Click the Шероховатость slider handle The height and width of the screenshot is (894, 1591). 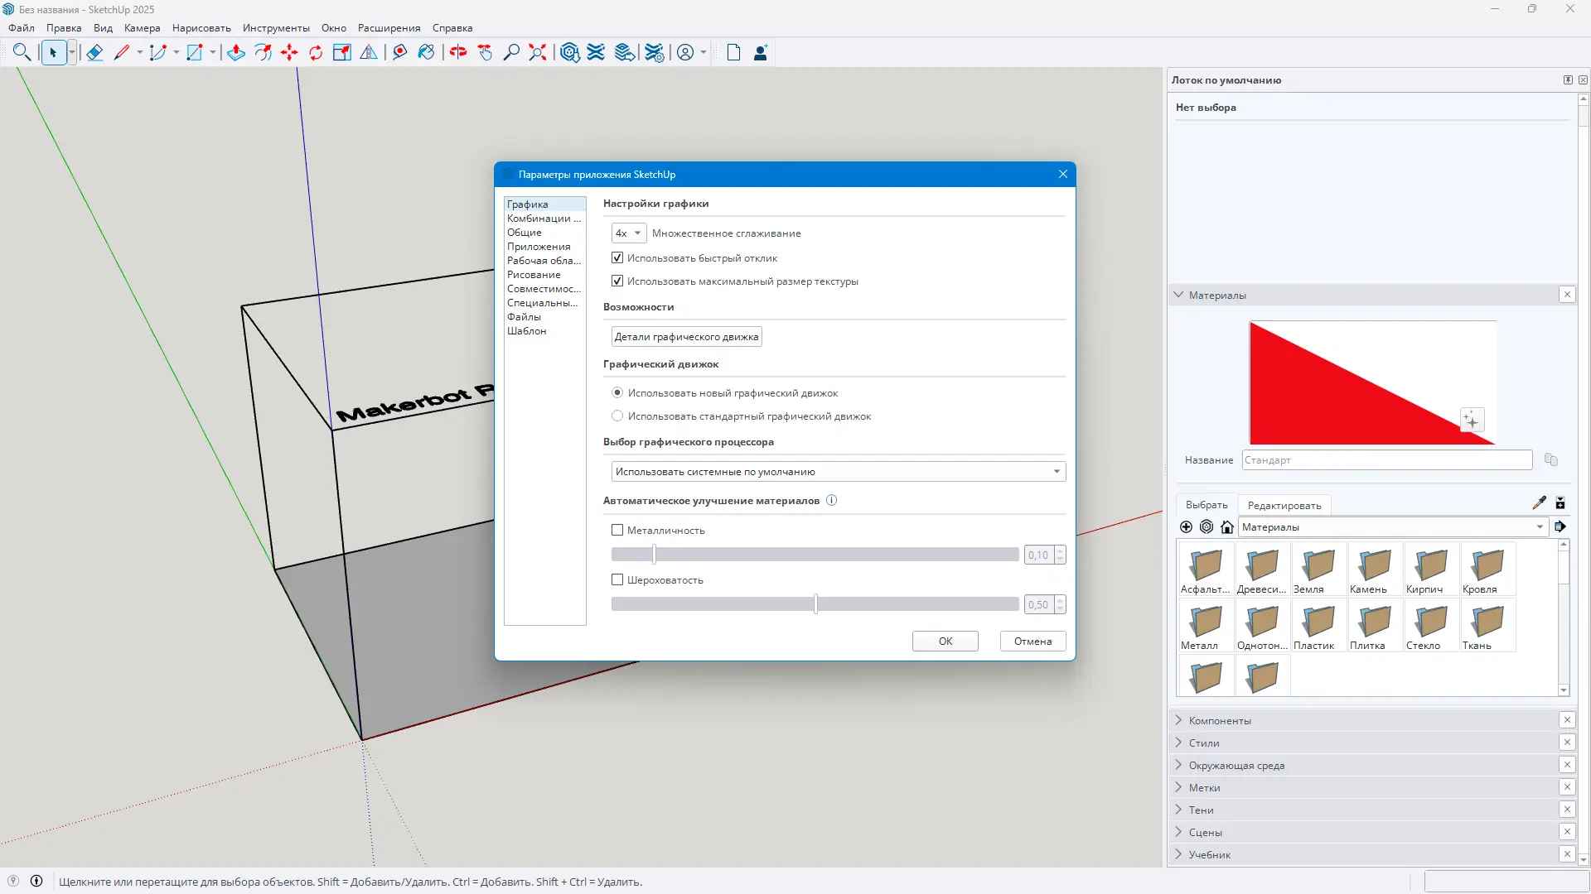click(816, 604)
